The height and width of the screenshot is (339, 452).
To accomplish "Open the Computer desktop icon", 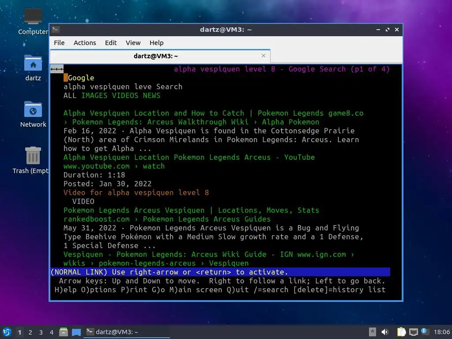I will 33,22.
